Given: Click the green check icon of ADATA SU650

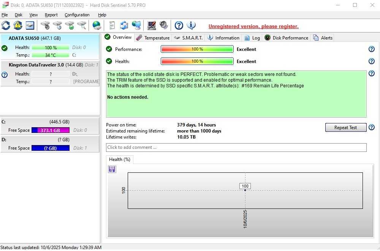Looking at the screenshot, I should (4, 49).
